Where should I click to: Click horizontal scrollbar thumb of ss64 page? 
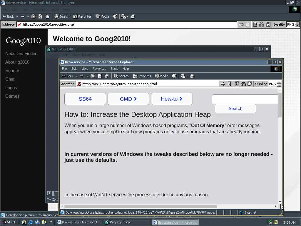(141, 206)
